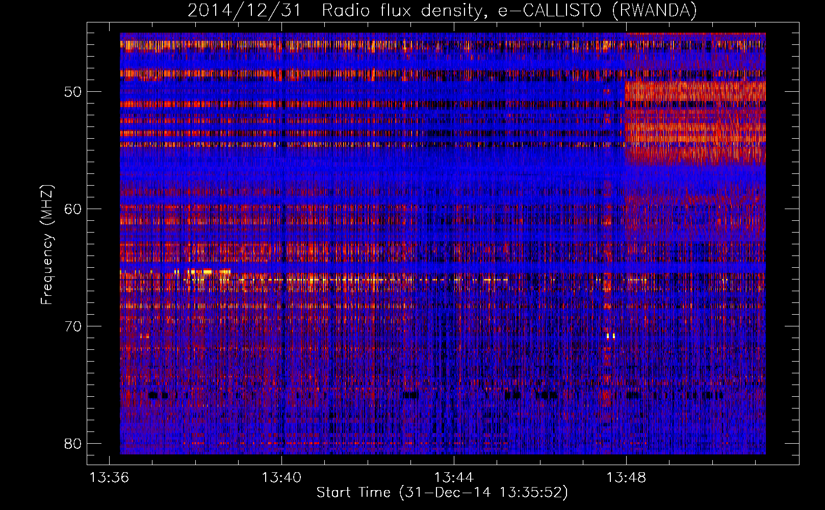Click the plot title mentioning e-CALLISTO (RWANDA)
Screen dimensions: 825x510
click(x=442, y=10)
